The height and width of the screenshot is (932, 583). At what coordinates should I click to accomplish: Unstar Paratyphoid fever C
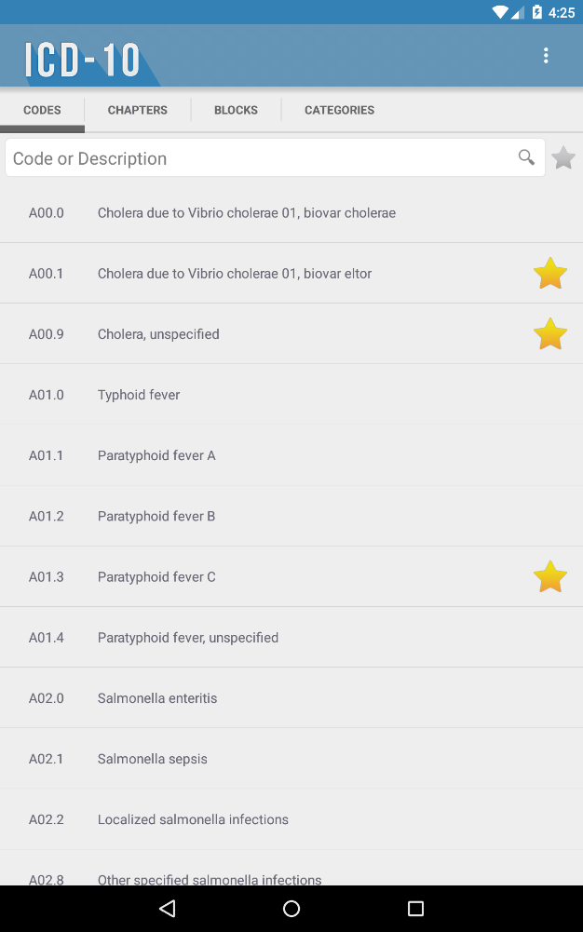550,577
